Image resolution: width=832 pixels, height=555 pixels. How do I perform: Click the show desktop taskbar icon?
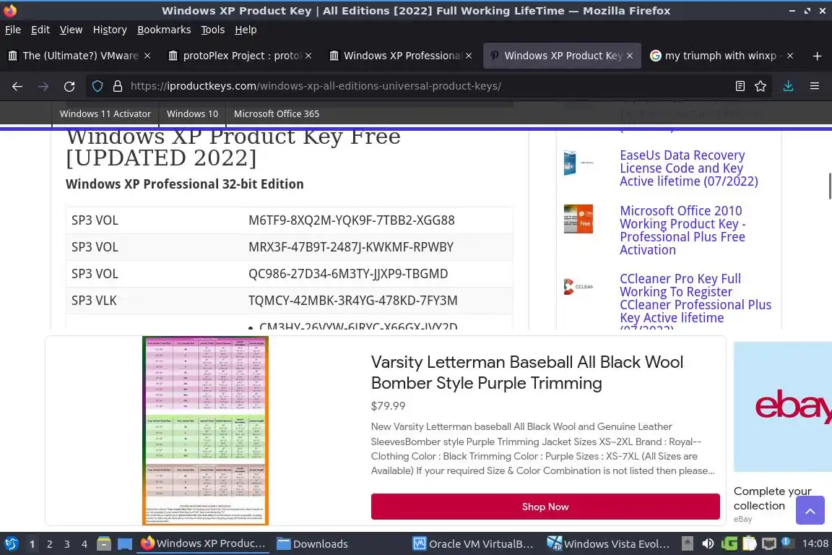tap(125, 544)
